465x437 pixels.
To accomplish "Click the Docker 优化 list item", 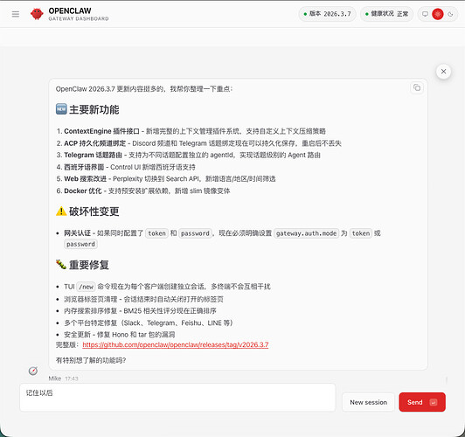I will click(143, 191).
